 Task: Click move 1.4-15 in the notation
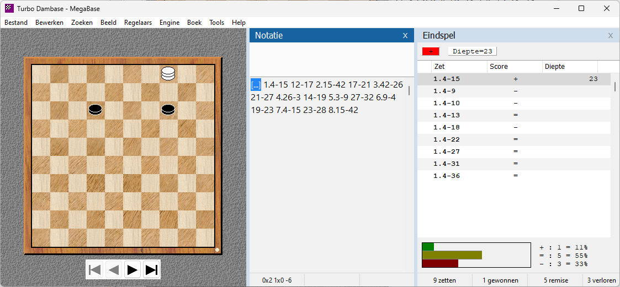point(276,84)
